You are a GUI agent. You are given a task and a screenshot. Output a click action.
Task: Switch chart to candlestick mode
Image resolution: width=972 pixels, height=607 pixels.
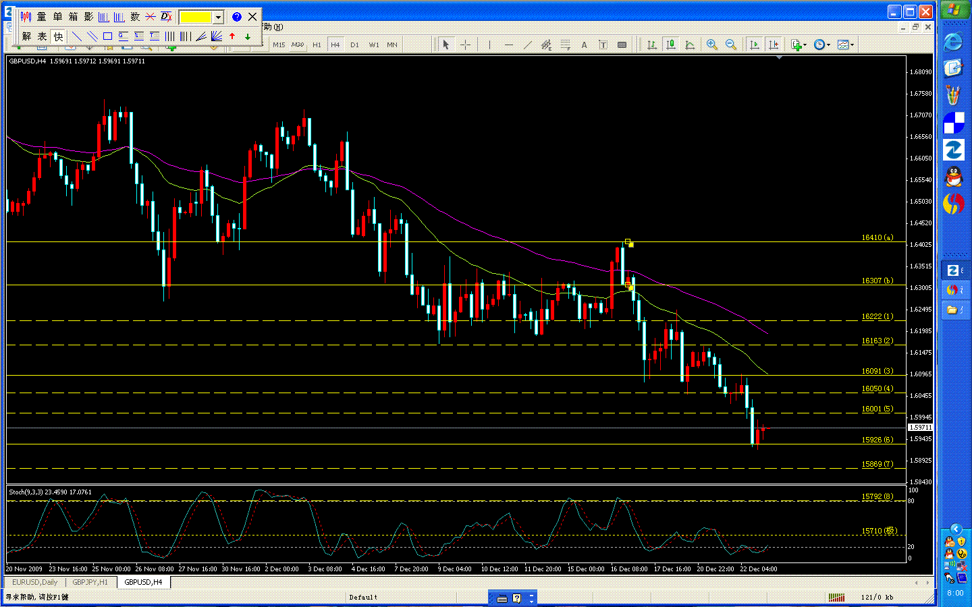[671, 45]
